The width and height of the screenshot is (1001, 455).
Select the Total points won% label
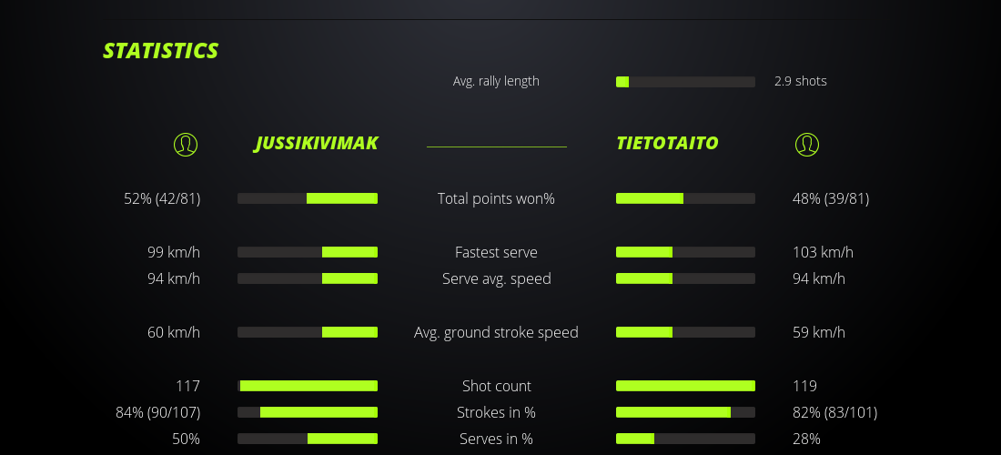point(496,198)
